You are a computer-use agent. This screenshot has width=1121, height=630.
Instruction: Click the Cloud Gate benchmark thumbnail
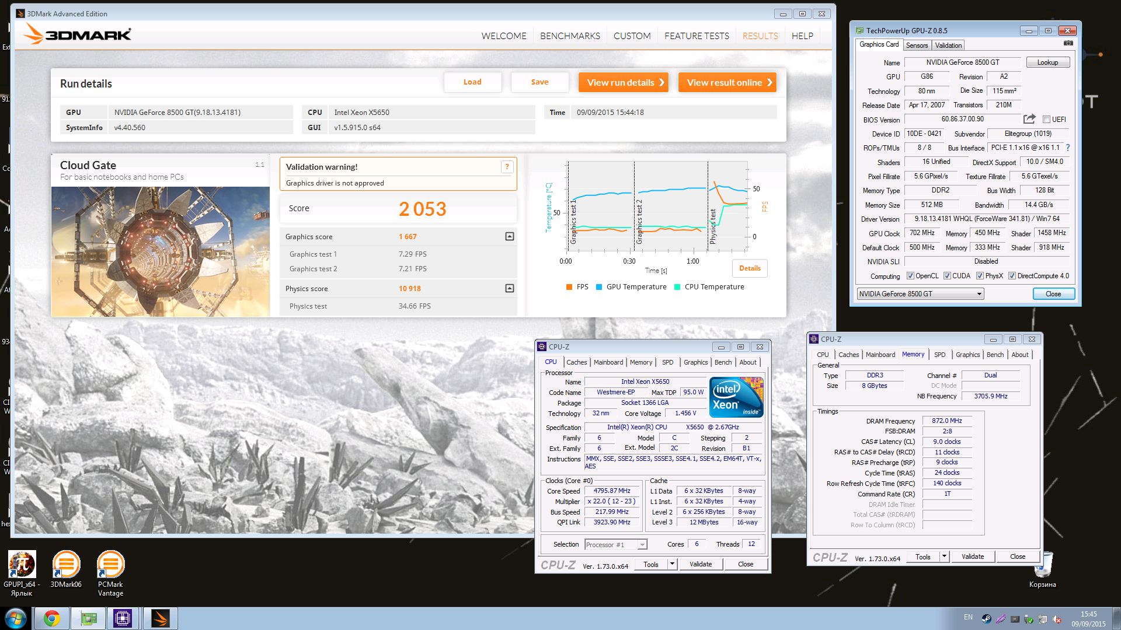click(x=161, y=251)
